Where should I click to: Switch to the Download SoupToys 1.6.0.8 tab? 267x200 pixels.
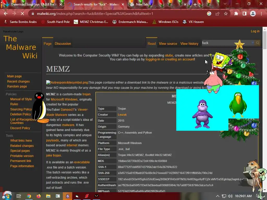pyautogui.click(x=32, y=4)
